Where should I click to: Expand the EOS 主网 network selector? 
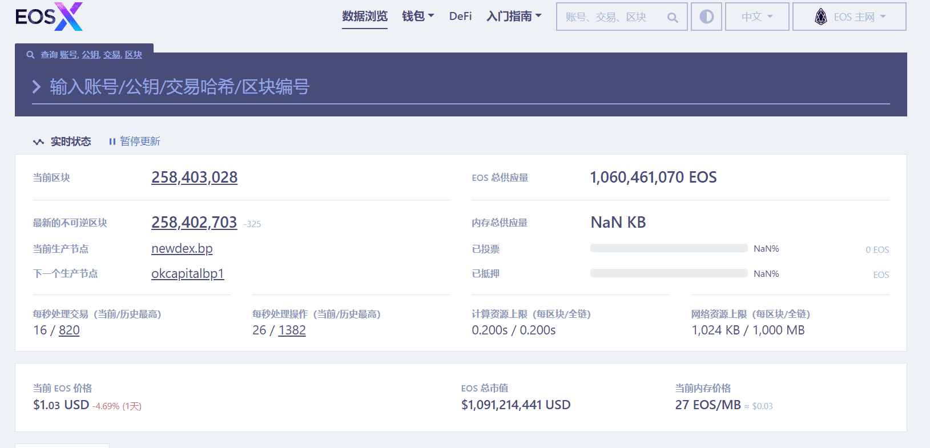pyautogui.click(x=849, y=17)
